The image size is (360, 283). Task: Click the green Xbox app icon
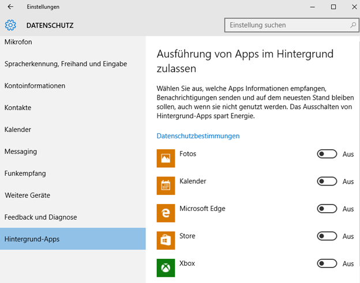[x=166, y=268]
